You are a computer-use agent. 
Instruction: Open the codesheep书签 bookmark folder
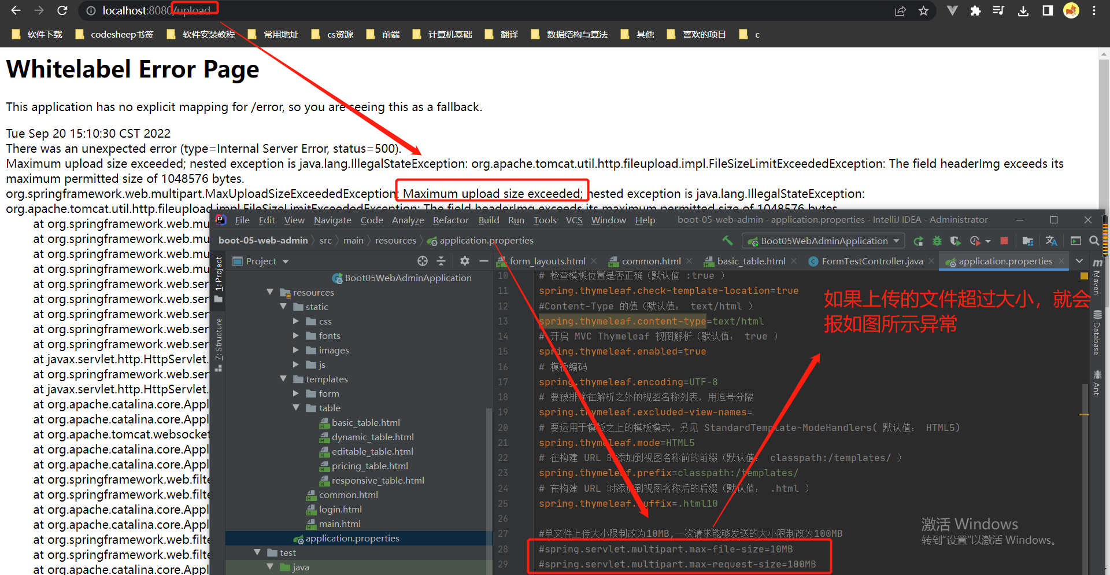(x=114, y=35)
